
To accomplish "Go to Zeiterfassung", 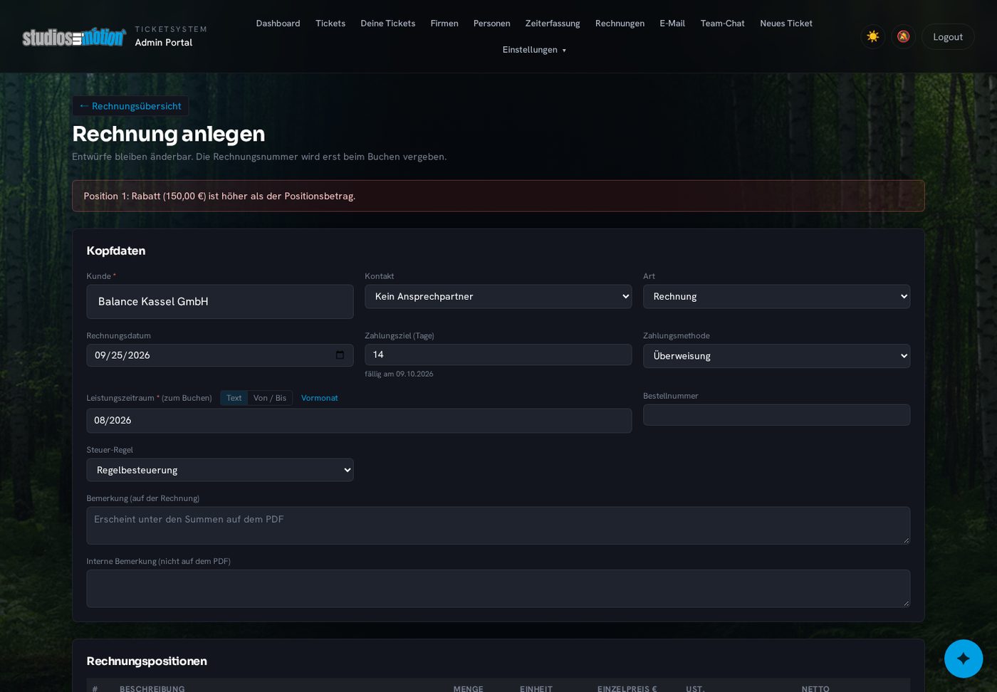I will (553, 23).
